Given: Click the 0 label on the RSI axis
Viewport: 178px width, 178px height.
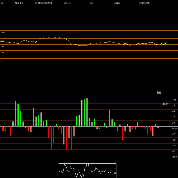Looking at the screenshot, I should (x=2, y=61).
